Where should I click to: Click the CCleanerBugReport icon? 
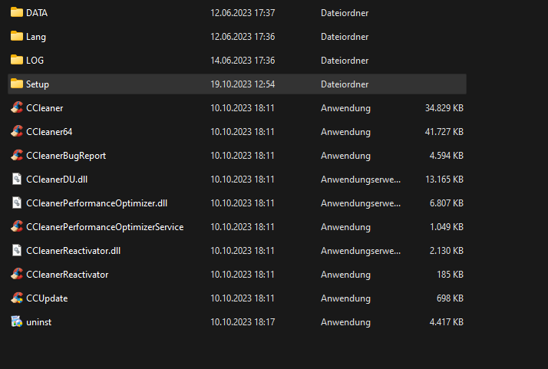tap(17, 156)
